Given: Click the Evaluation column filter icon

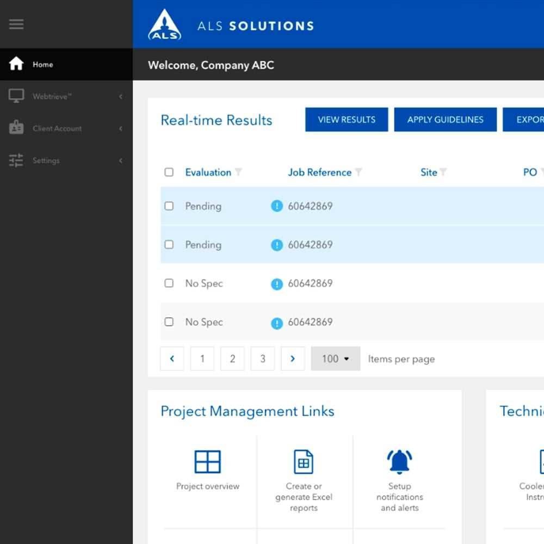Looking at the screenshot, I should click(x=238, y=172).
